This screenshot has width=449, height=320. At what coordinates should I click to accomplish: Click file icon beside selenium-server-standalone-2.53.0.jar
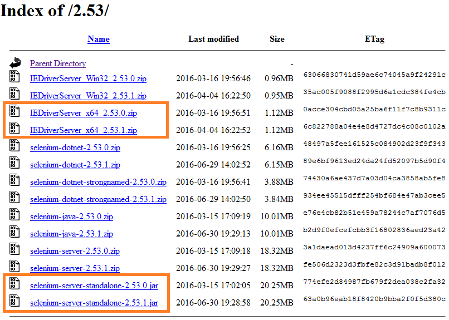[14, 283]
